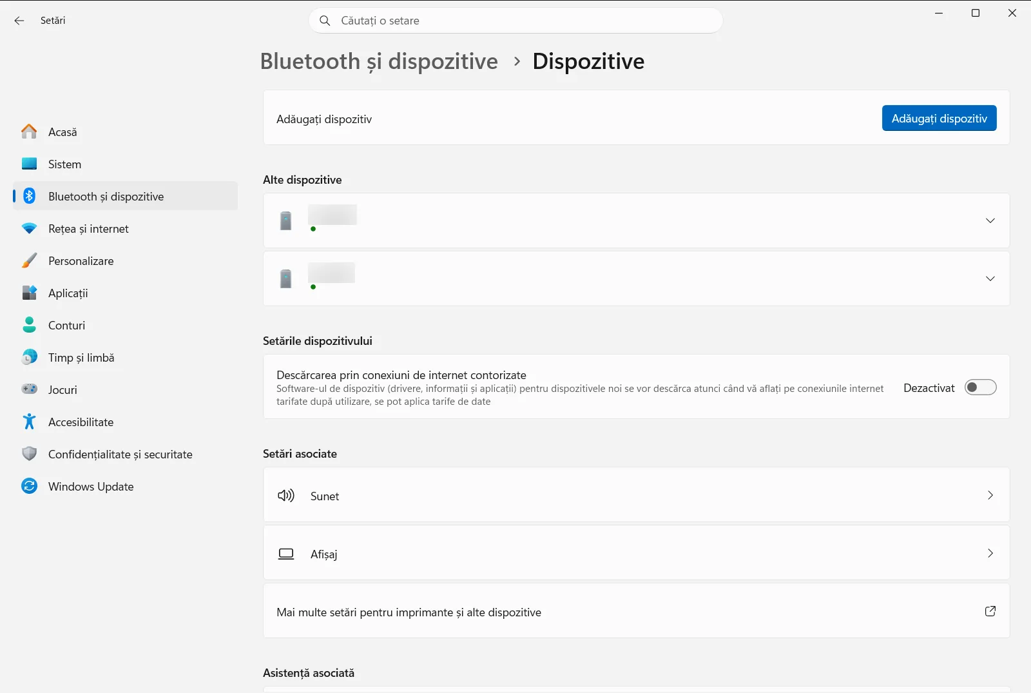Click the external link icon for printer settings
Viewport: 1031px width, 693px height.
pos(990,611)
